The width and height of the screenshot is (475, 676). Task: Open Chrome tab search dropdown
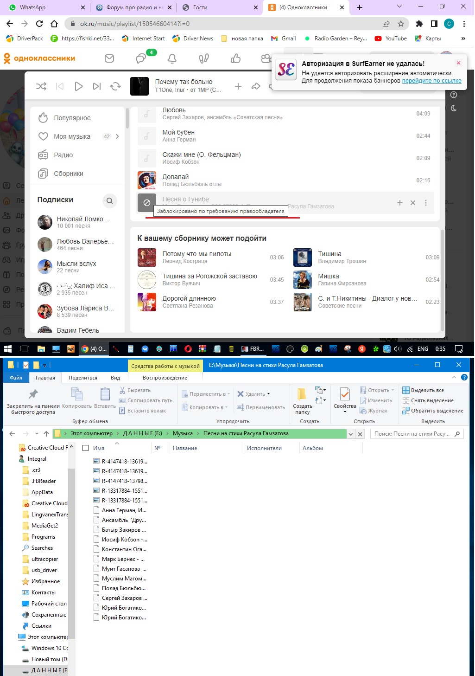pyautogui.click(x=400, y=6)
